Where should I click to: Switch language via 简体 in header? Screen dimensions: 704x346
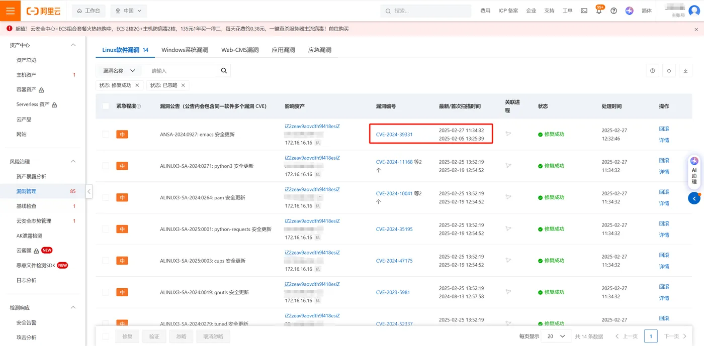click(647, 11)
